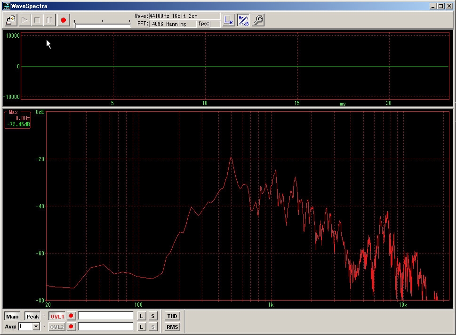Click the L button in the OVL1 row
Image resolution: width=456 pixels, height=335 pixels.
[x=142, y=316]
